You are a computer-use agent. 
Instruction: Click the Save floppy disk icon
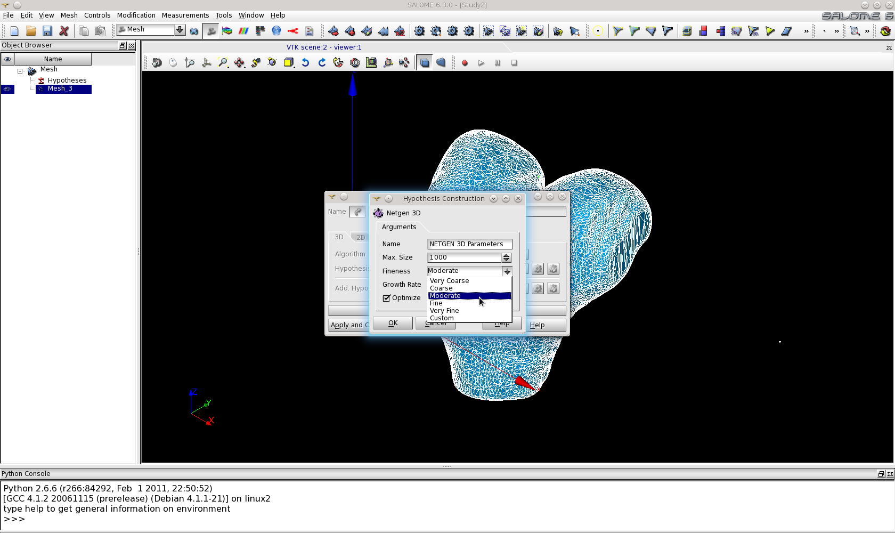47,31
